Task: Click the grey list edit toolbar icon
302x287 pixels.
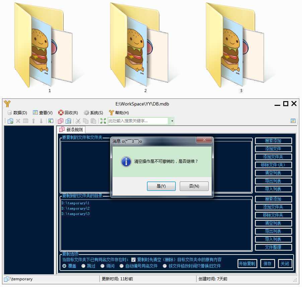Action: point(26,121)
